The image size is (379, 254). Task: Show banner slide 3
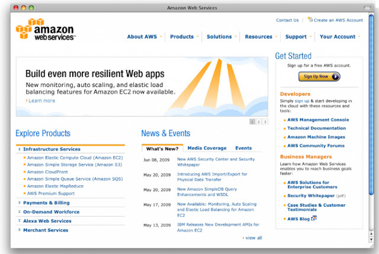tap(265, 122)
